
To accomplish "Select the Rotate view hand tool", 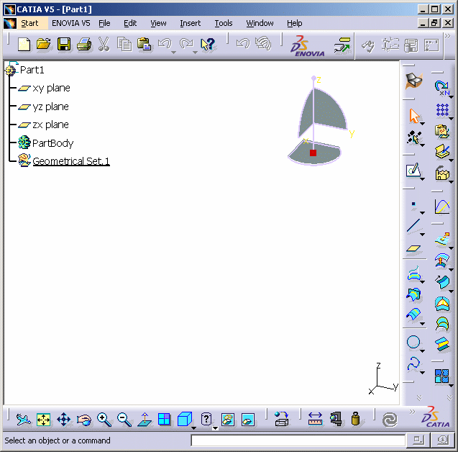I will [x=84, y=420].
